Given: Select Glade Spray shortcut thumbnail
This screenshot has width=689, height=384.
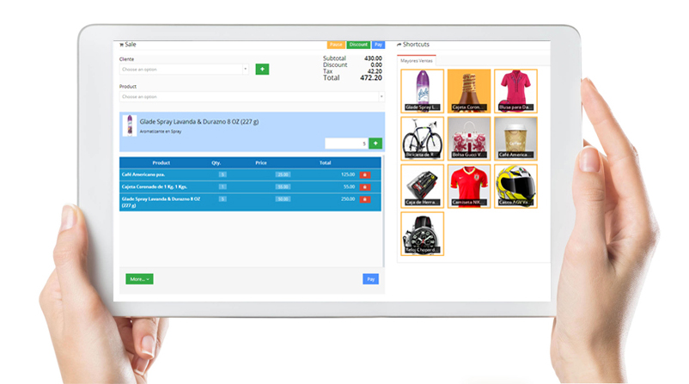Looking at the screenshot, I should [x=422, y=90].
